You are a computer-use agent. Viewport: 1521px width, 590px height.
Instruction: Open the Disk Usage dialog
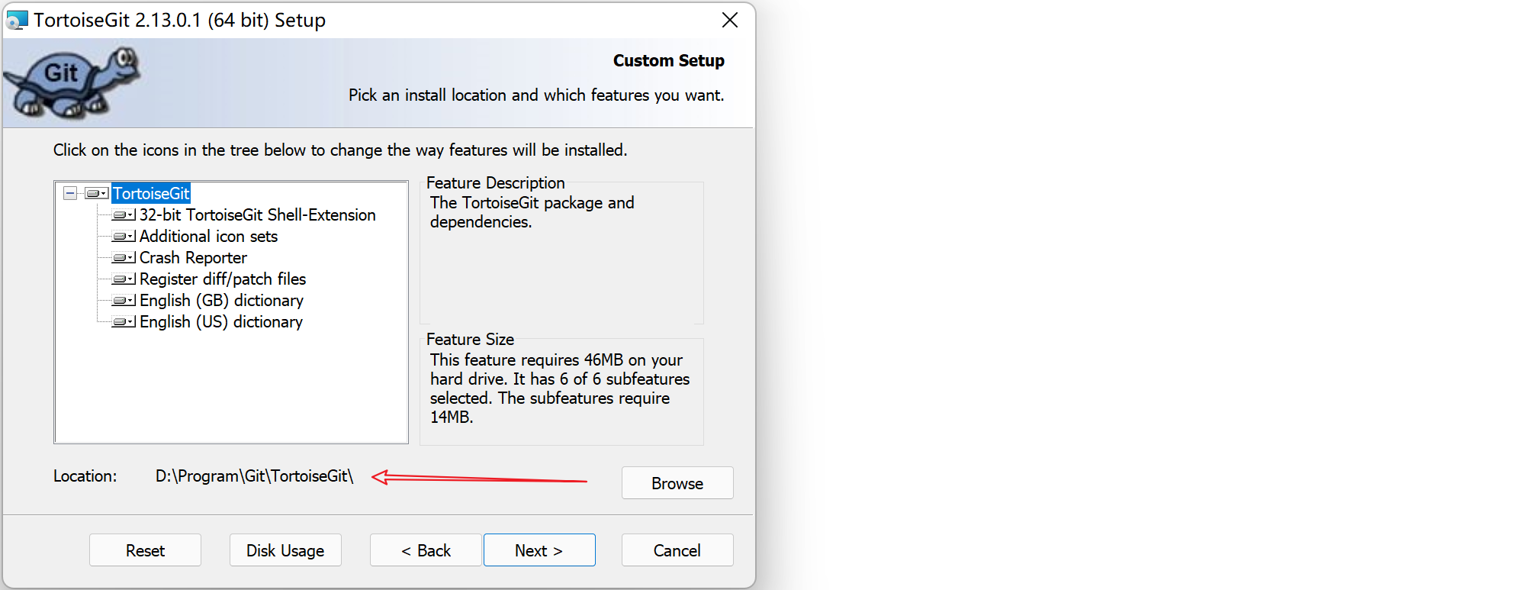coord(285,550)
